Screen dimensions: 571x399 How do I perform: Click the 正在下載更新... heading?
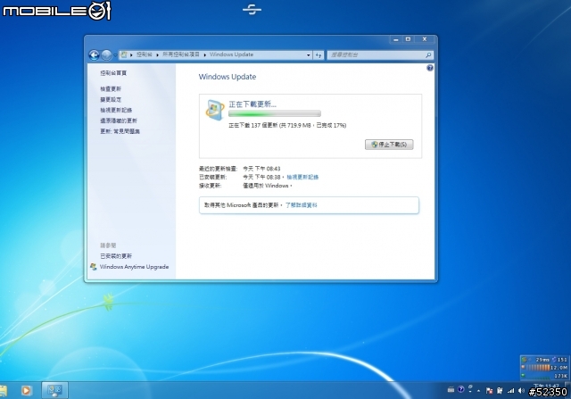tap(252, 104)
